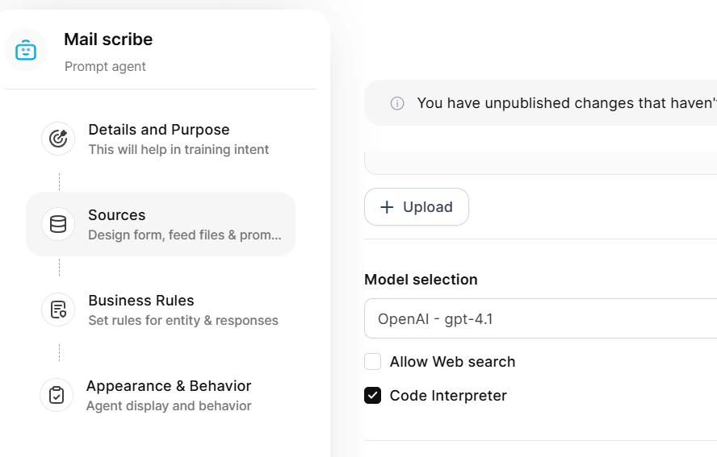Uncheck the Code Interpreter checkbox
Image resolution: width=717 pixels, height=457 pixels.
pyautogui.click(x=373, y=396)
